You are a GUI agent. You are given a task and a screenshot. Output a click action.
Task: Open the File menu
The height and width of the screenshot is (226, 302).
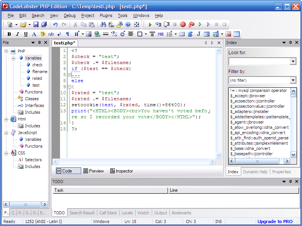11,15
